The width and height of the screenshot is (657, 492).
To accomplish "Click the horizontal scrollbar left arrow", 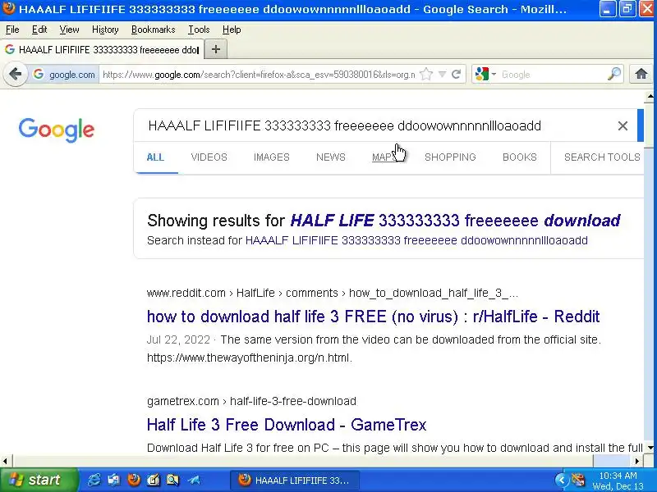I will pos(5,461).
